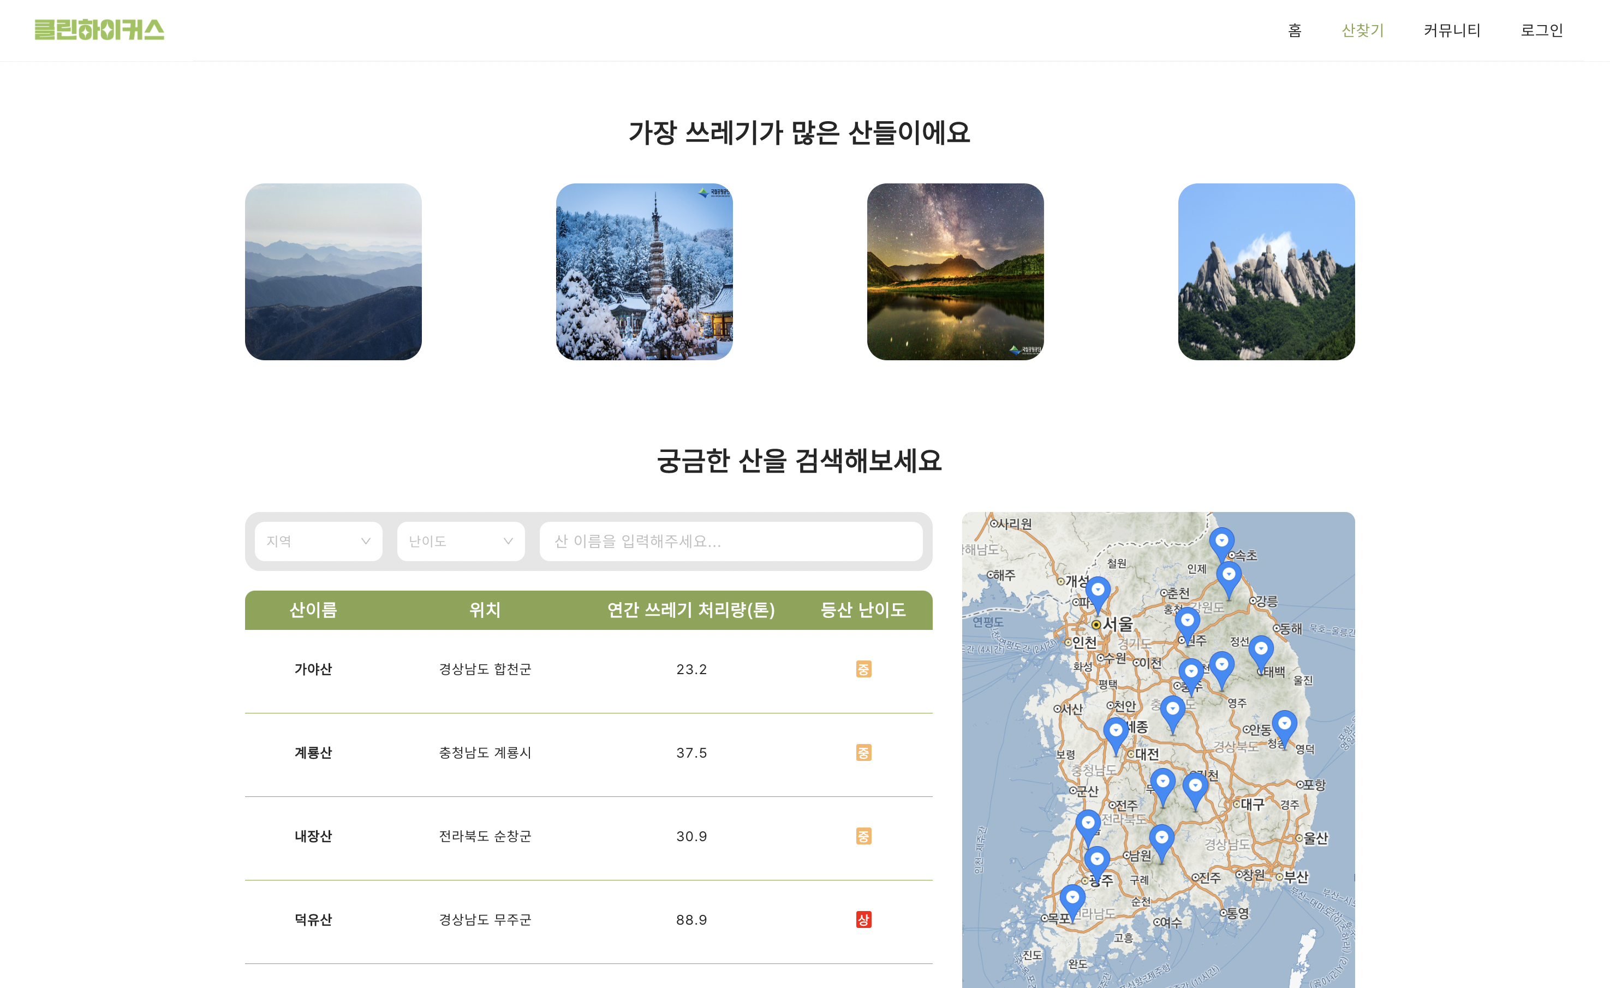Screen dimensions: 1610x988
Task: Click the 연간 쓰레기 처리량(톤) column header
Action: tap(690, 610)
